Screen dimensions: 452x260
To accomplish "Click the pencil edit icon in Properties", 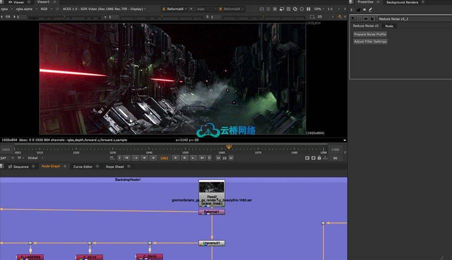I will pyautogui.click(x=370, y=9).
